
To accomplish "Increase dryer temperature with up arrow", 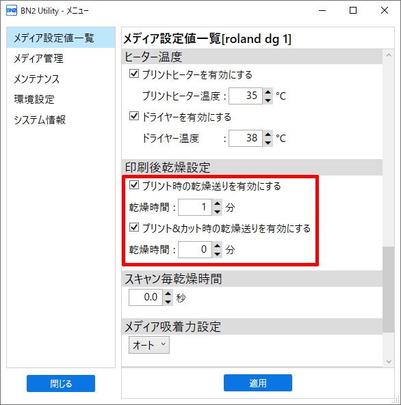I will click(268, 134).
